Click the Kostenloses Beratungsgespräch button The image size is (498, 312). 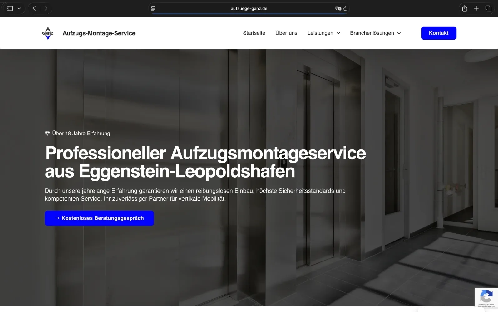coord(99,218)
